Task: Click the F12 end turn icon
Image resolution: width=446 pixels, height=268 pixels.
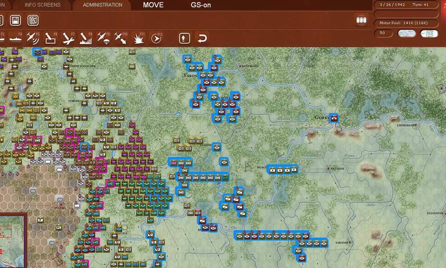Action: tap(156, 38)
